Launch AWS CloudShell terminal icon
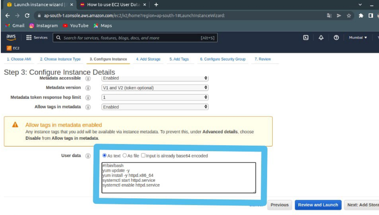 306,37
